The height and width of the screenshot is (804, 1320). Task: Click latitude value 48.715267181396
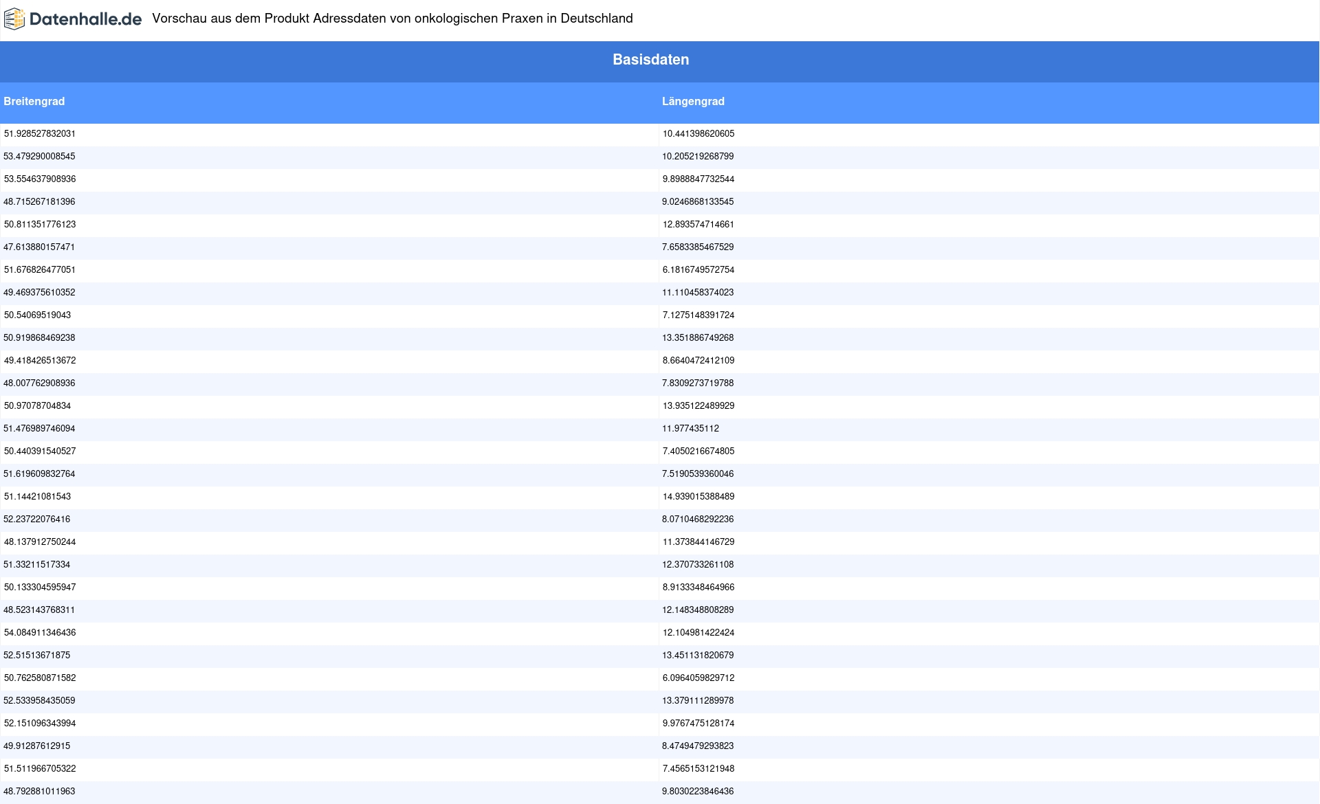coord(40,202)
